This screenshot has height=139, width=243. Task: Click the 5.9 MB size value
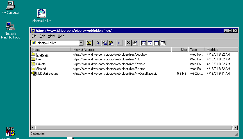click(182, 74)
